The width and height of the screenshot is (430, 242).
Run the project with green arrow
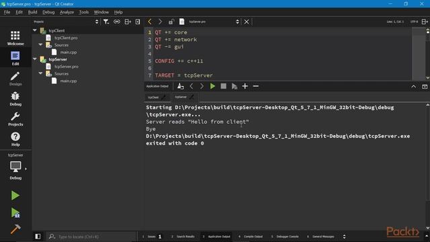[x=15, y=196]
